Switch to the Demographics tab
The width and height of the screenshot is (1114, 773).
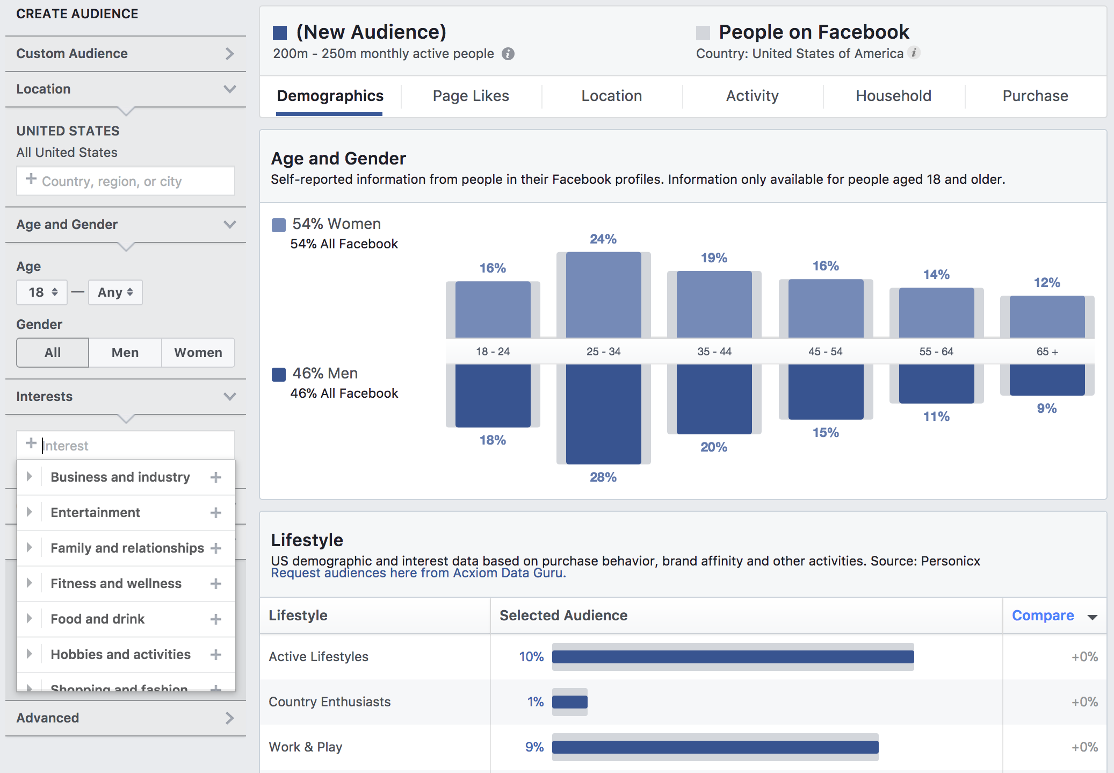coord(330,96)
